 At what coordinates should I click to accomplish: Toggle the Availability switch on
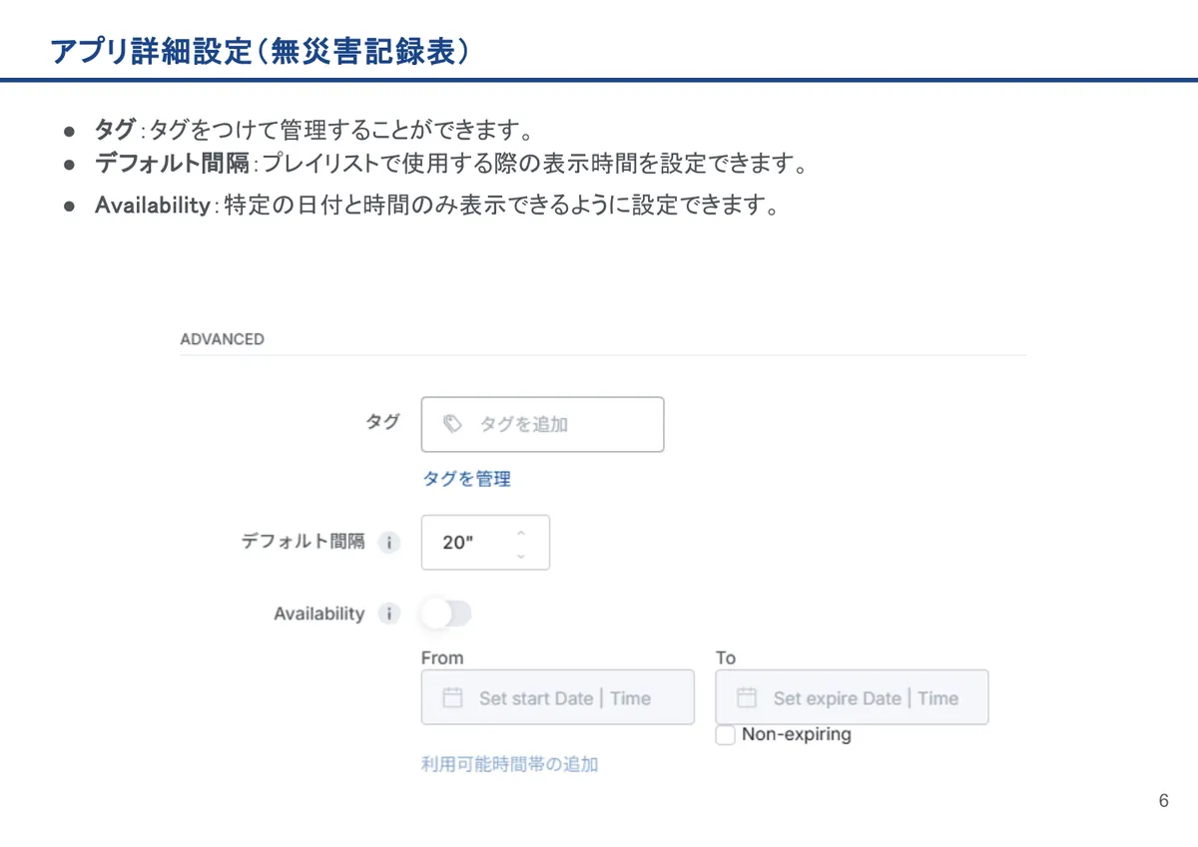[x=445, y=614]
